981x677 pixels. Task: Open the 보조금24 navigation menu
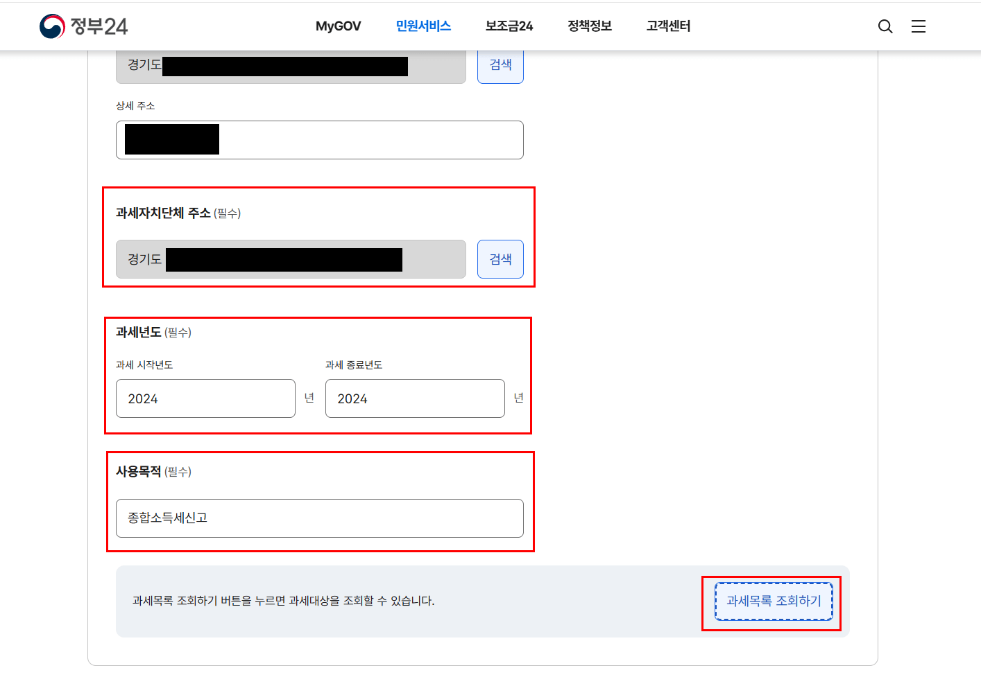[x=509, y=26]
